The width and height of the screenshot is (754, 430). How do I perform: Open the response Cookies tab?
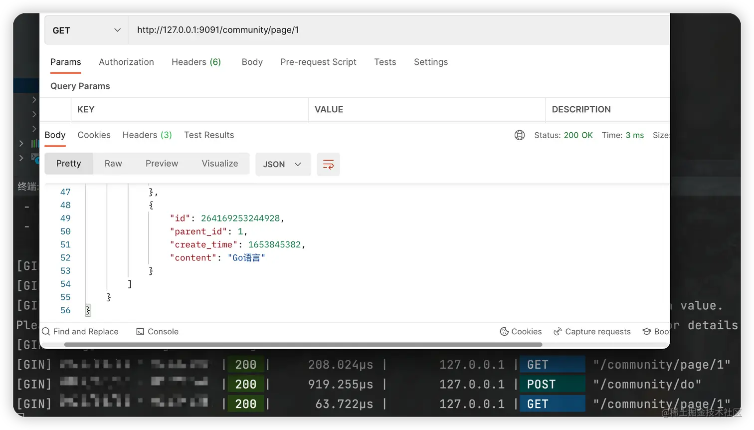click(94, 135)
